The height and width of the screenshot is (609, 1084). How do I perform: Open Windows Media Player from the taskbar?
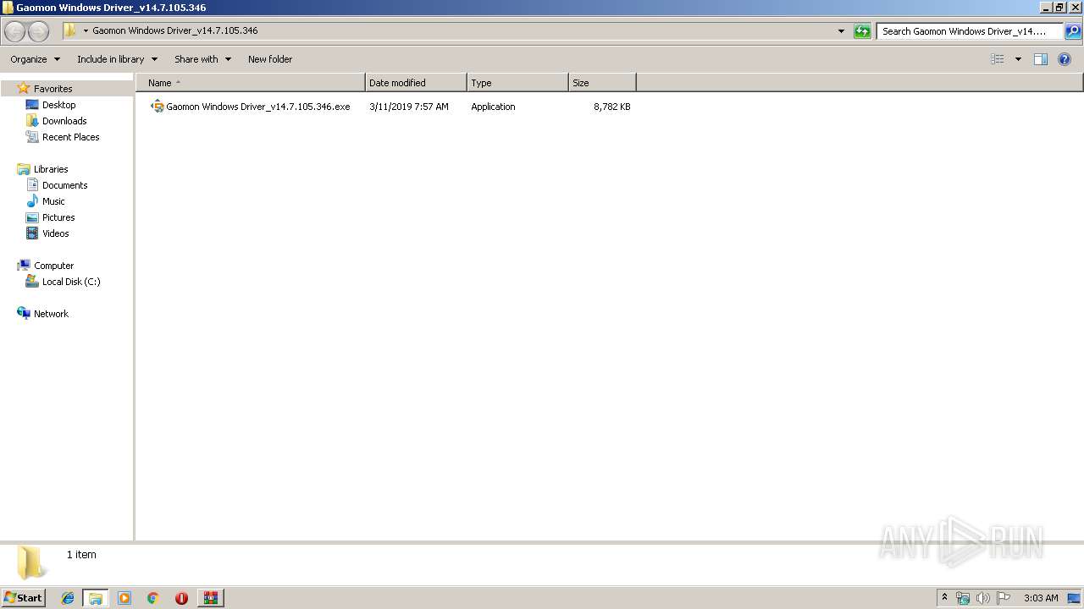pos(124,598)
